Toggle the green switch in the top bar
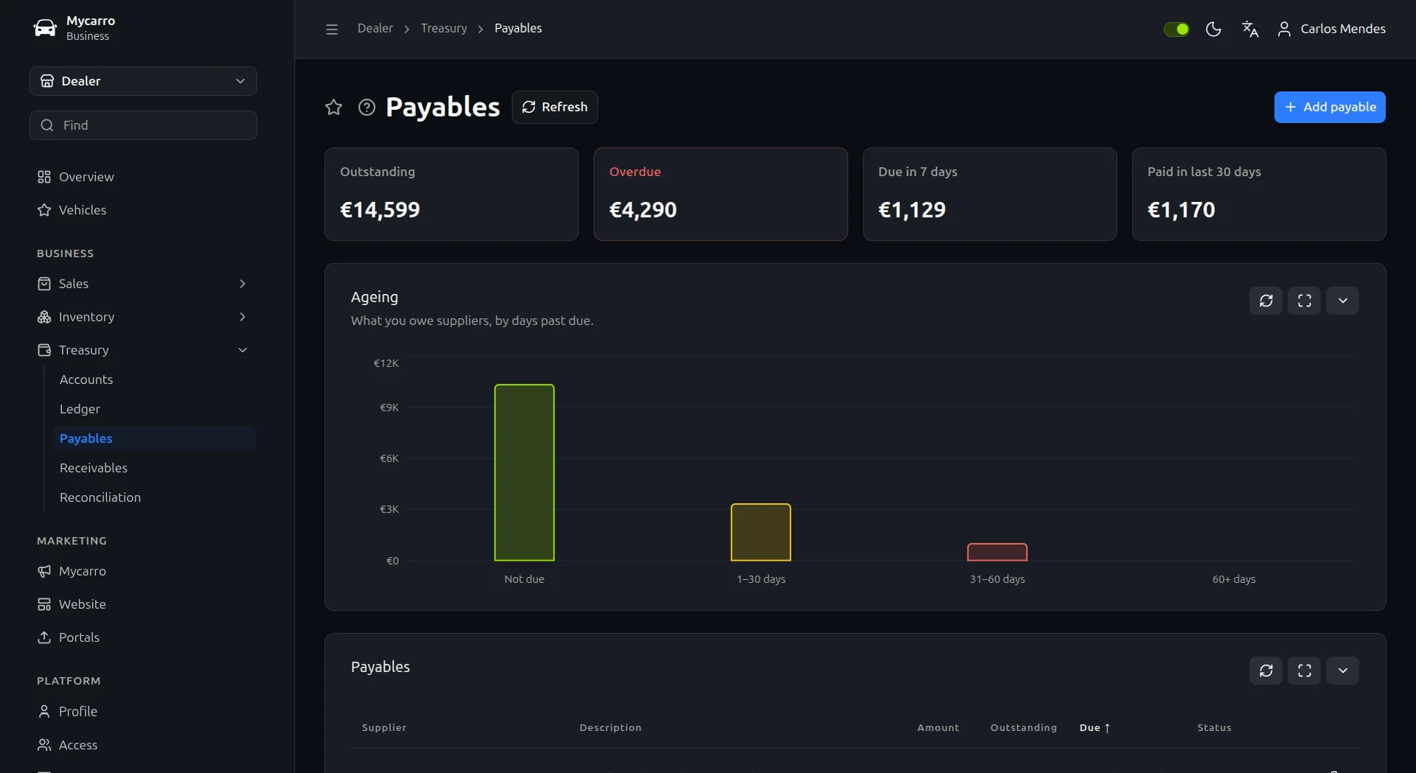The width and height of the screenshot is (1416, 773). (x=1177, y=29)
